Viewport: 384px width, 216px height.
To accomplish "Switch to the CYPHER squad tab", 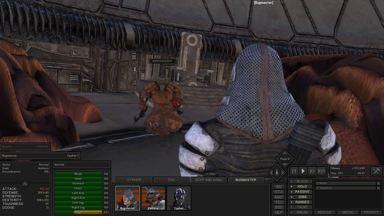I will point(134,180).
